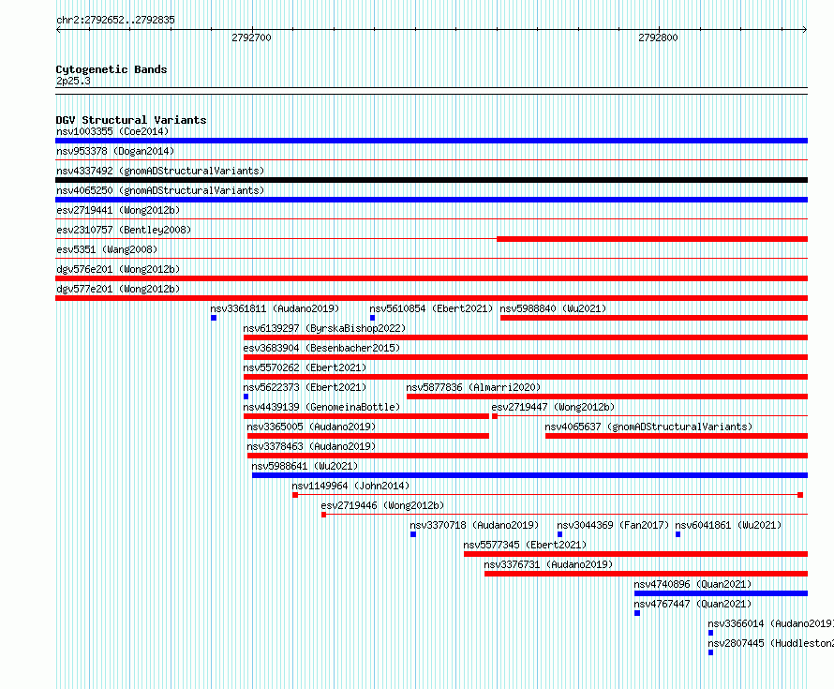Click nsv4740896 (Quan2021) label

point(693,584)
